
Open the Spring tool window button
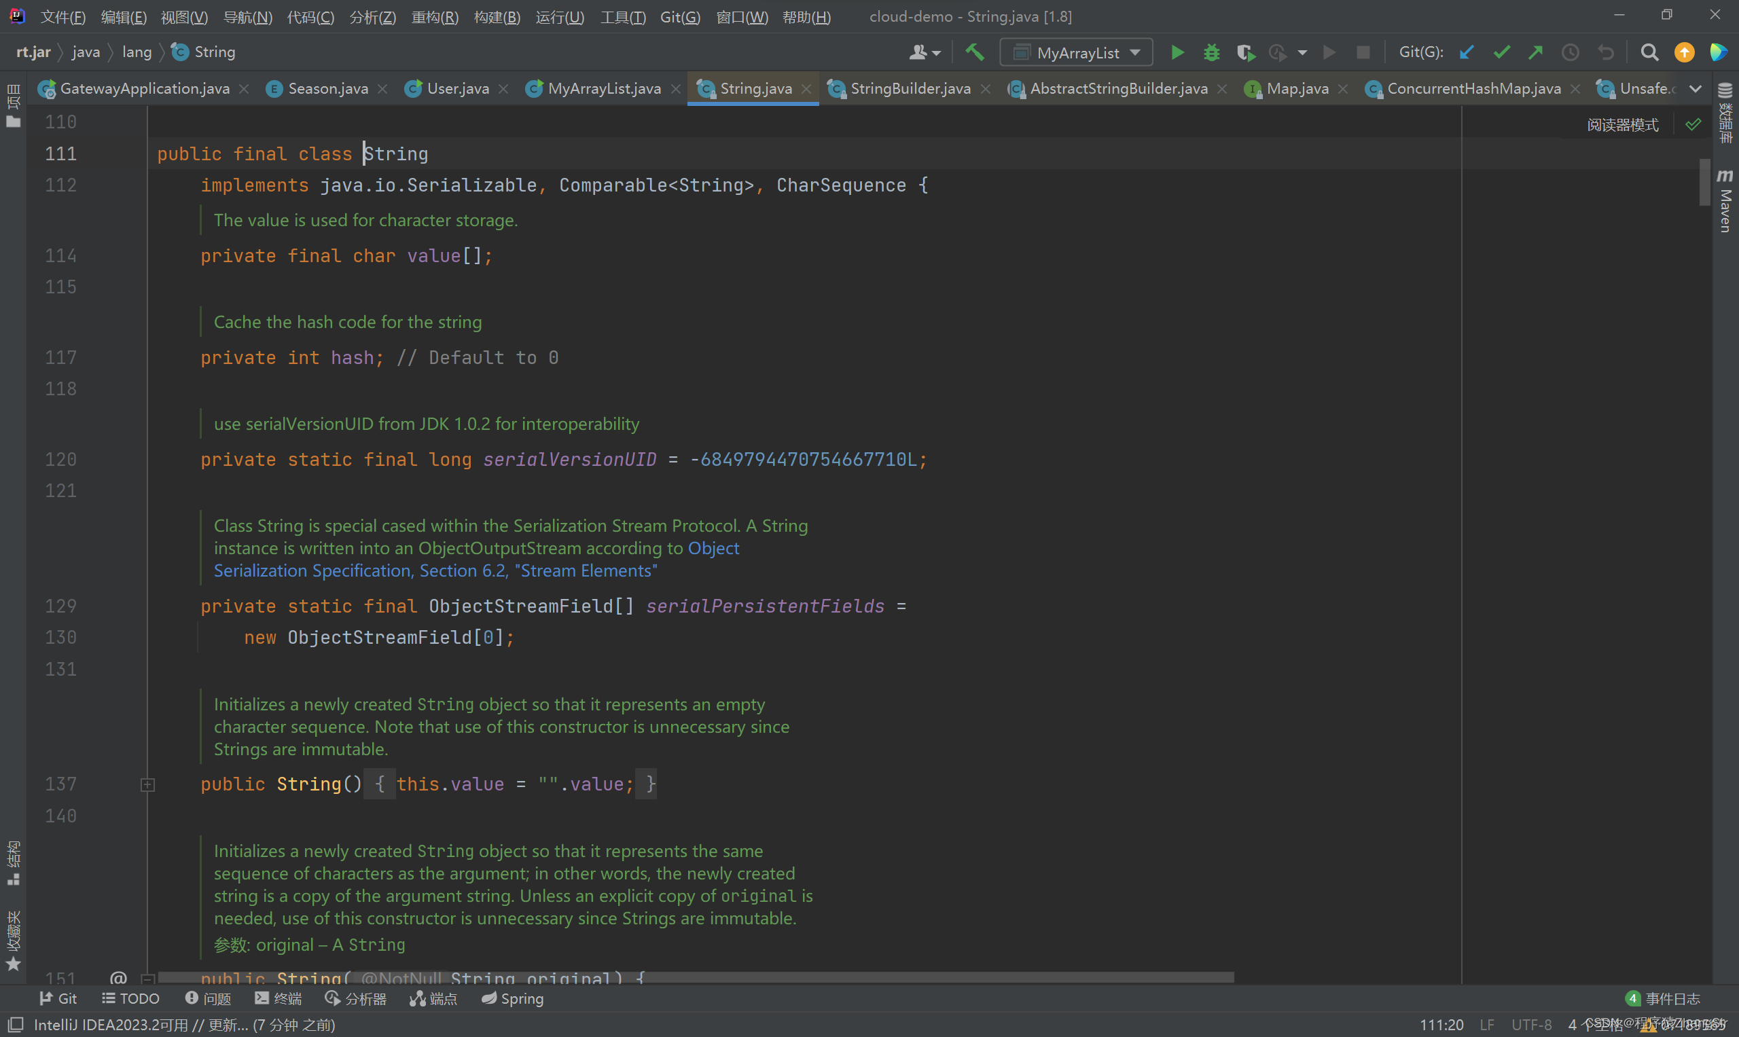pyautogui.click(x=513, y=998)
